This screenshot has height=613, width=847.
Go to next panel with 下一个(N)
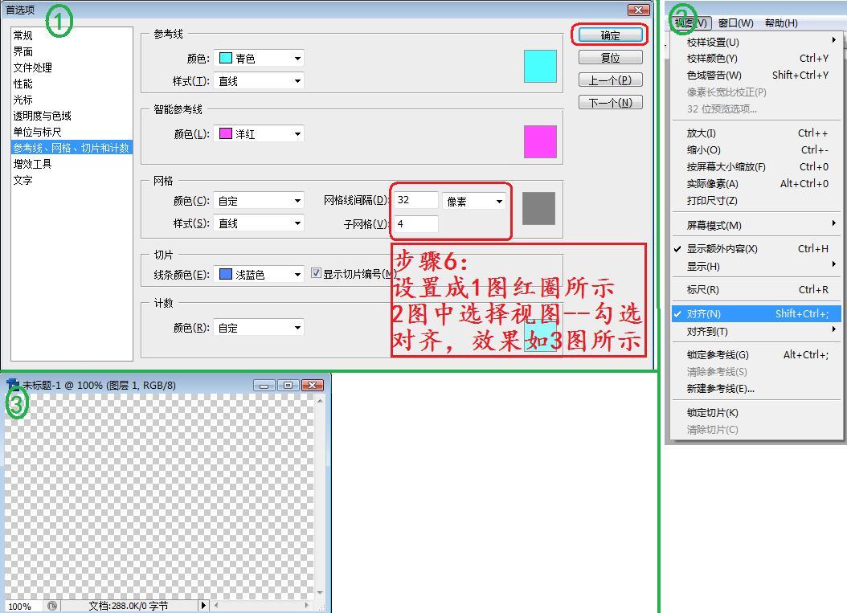pos(611,103)
